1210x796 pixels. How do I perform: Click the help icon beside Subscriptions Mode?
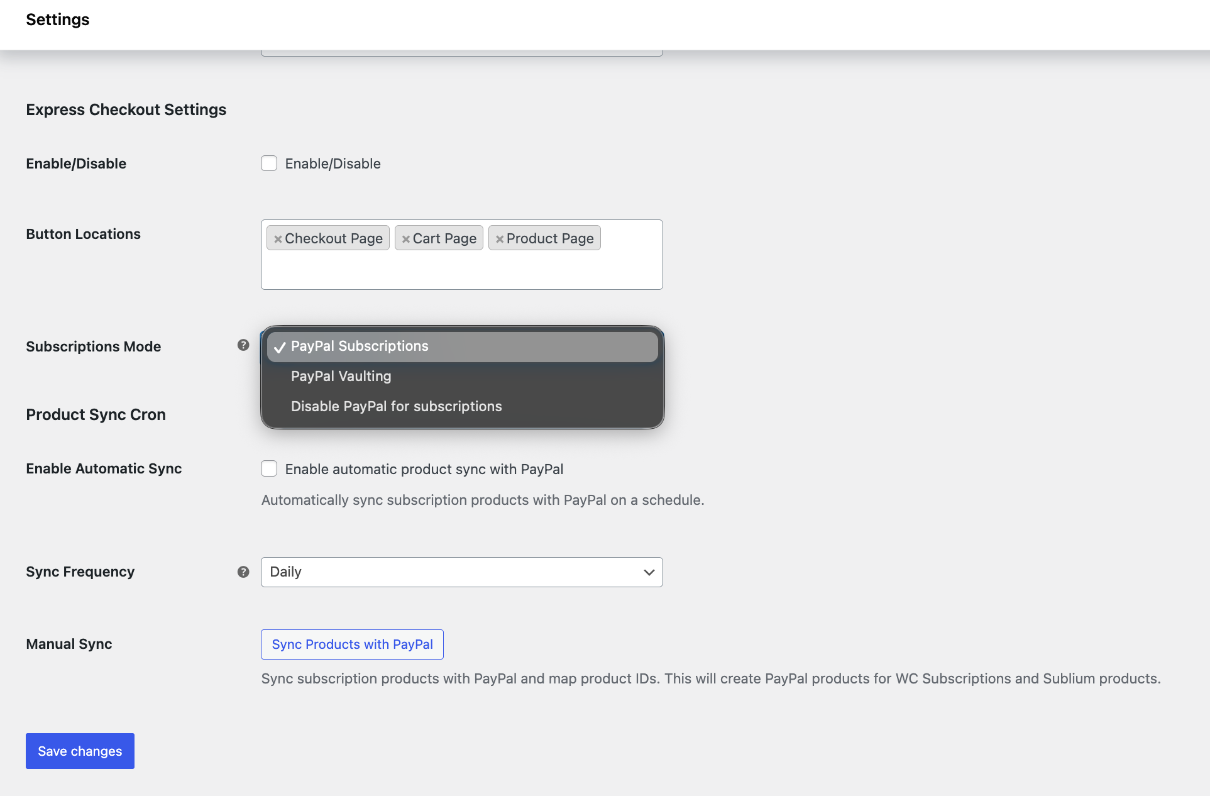coord(243,345)
